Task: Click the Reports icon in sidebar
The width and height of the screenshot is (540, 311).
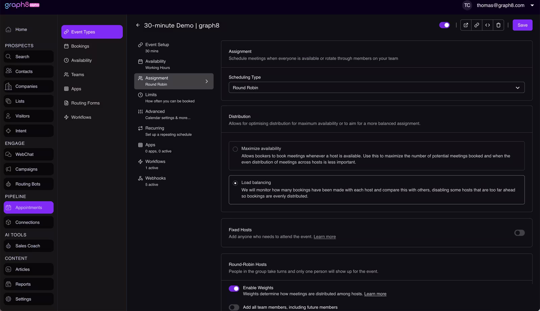Action: point(8,284)
